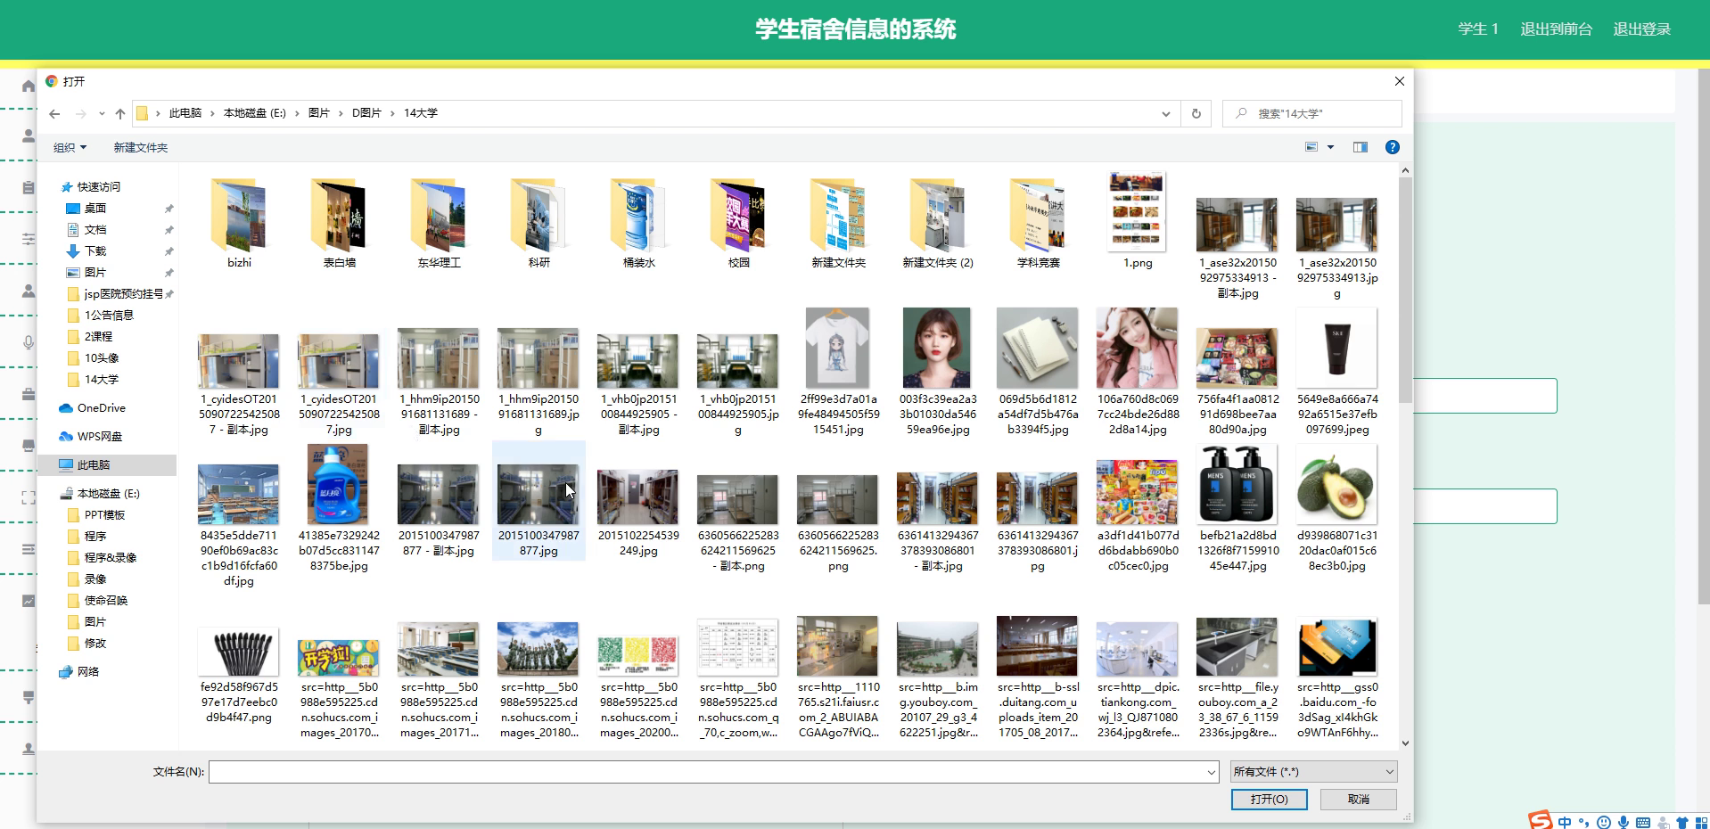Expand the address bar history dropdown
Viewport: 1710px width, 829px height.
click(1165, 114)
